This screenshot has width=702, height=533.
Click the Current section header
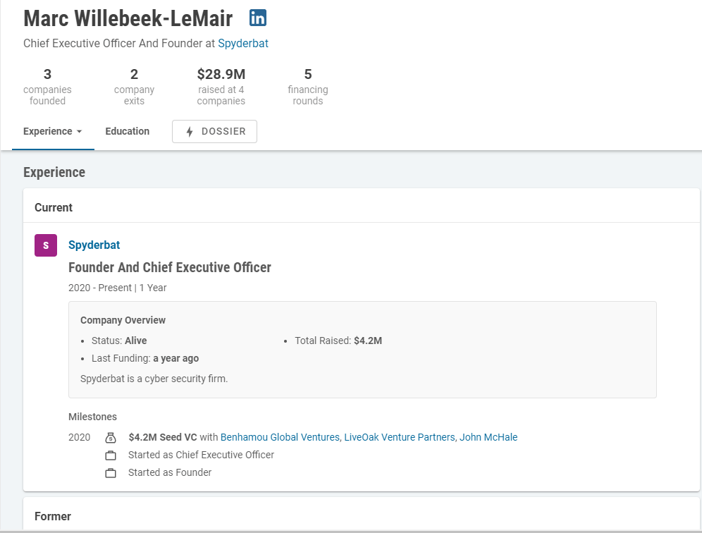54,207
